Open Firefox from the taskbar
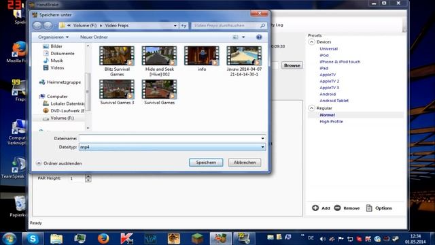Image resolution: width=435 pixels, height=245 pixels. (103, 239)
